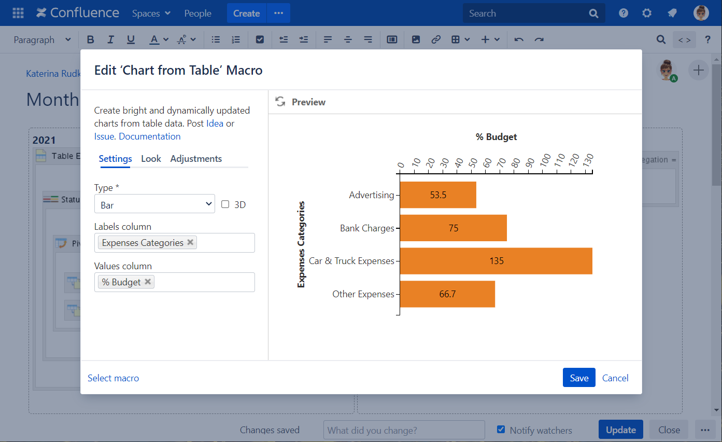Viewport: 722px width, 442px height.
Task: Open the help question mark menu
Action: (x=624, y=13)
